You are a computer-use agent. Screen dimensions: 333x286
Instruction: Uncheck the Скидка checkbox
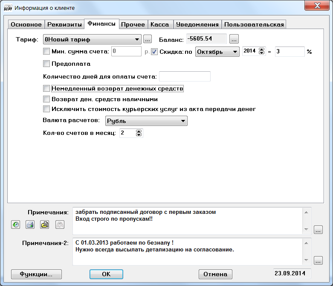click(154, 52)
